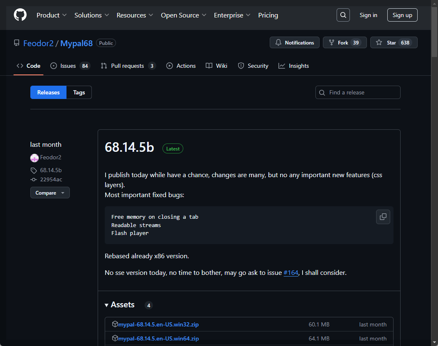Screen dimensions: 438x346
Task: Select the Releases toggle button
Action: tap(48, 92)
